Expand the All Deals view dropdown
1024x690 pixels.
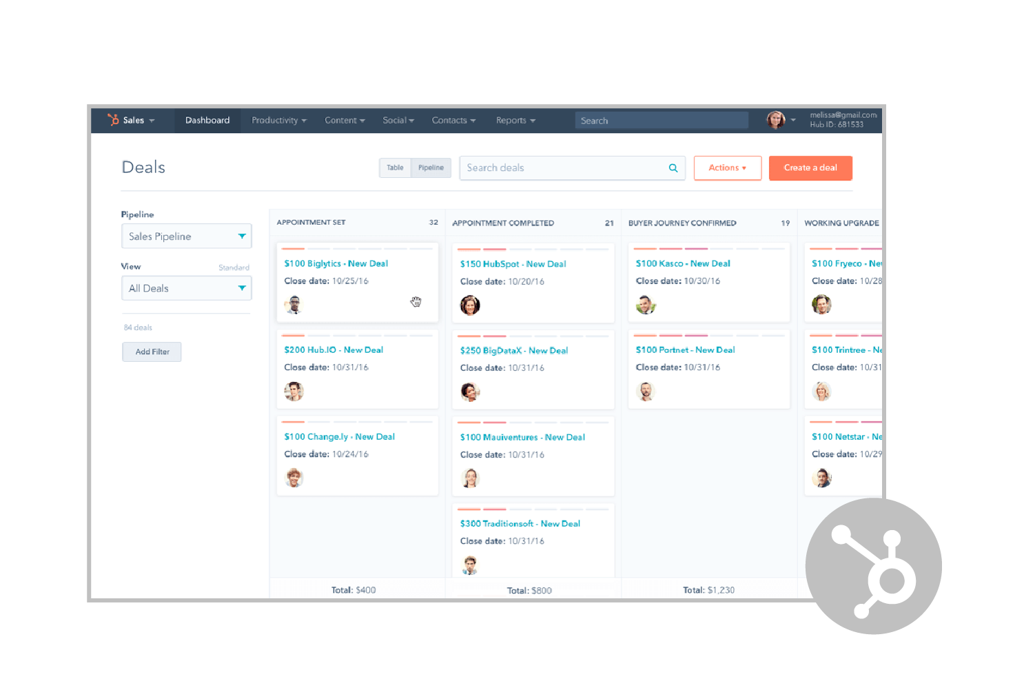pos(186,288)
